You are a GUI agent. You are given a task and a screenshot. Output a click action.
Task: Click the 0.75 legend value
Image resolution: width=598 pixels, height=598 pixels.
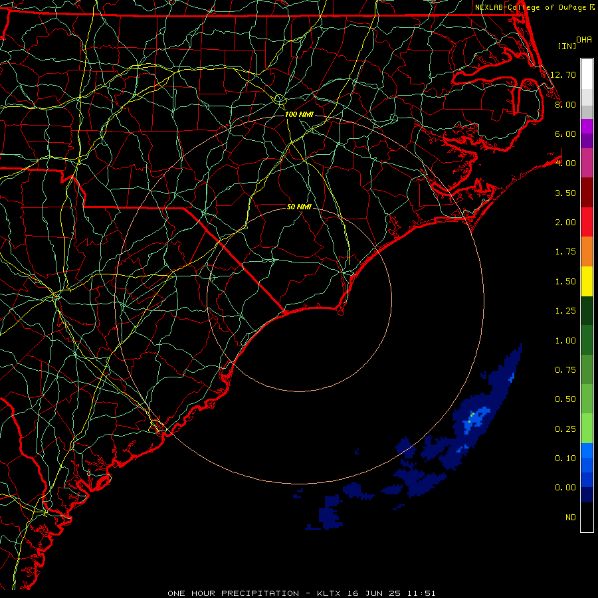click(565, 370)
